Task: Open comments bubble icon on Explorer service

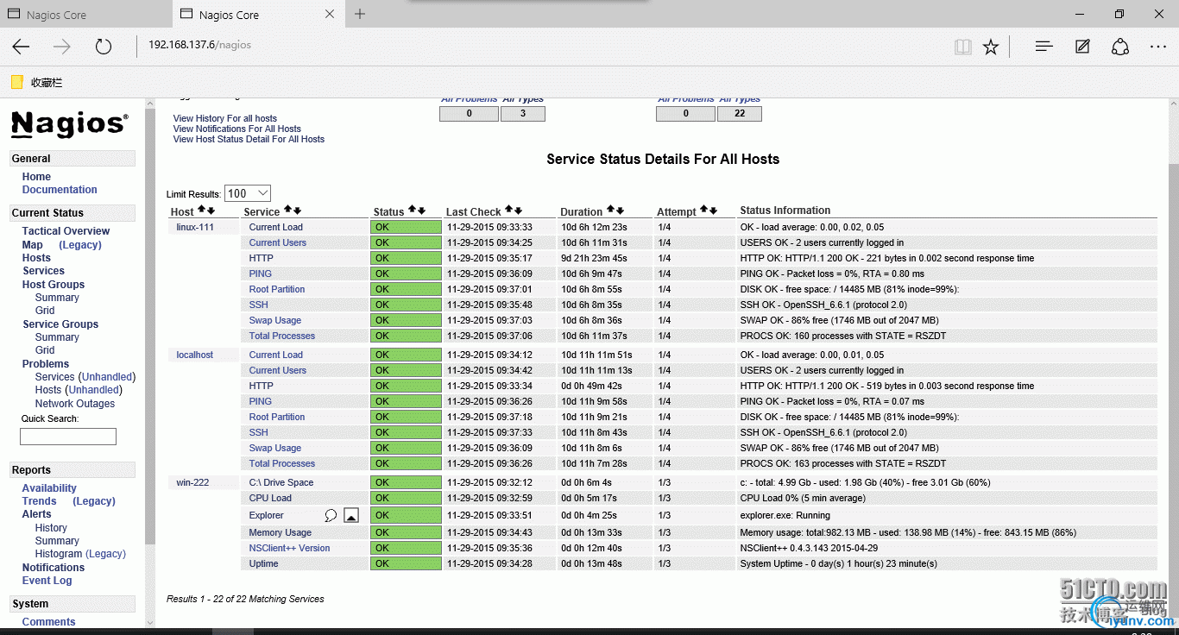Action: click(331, 515)
